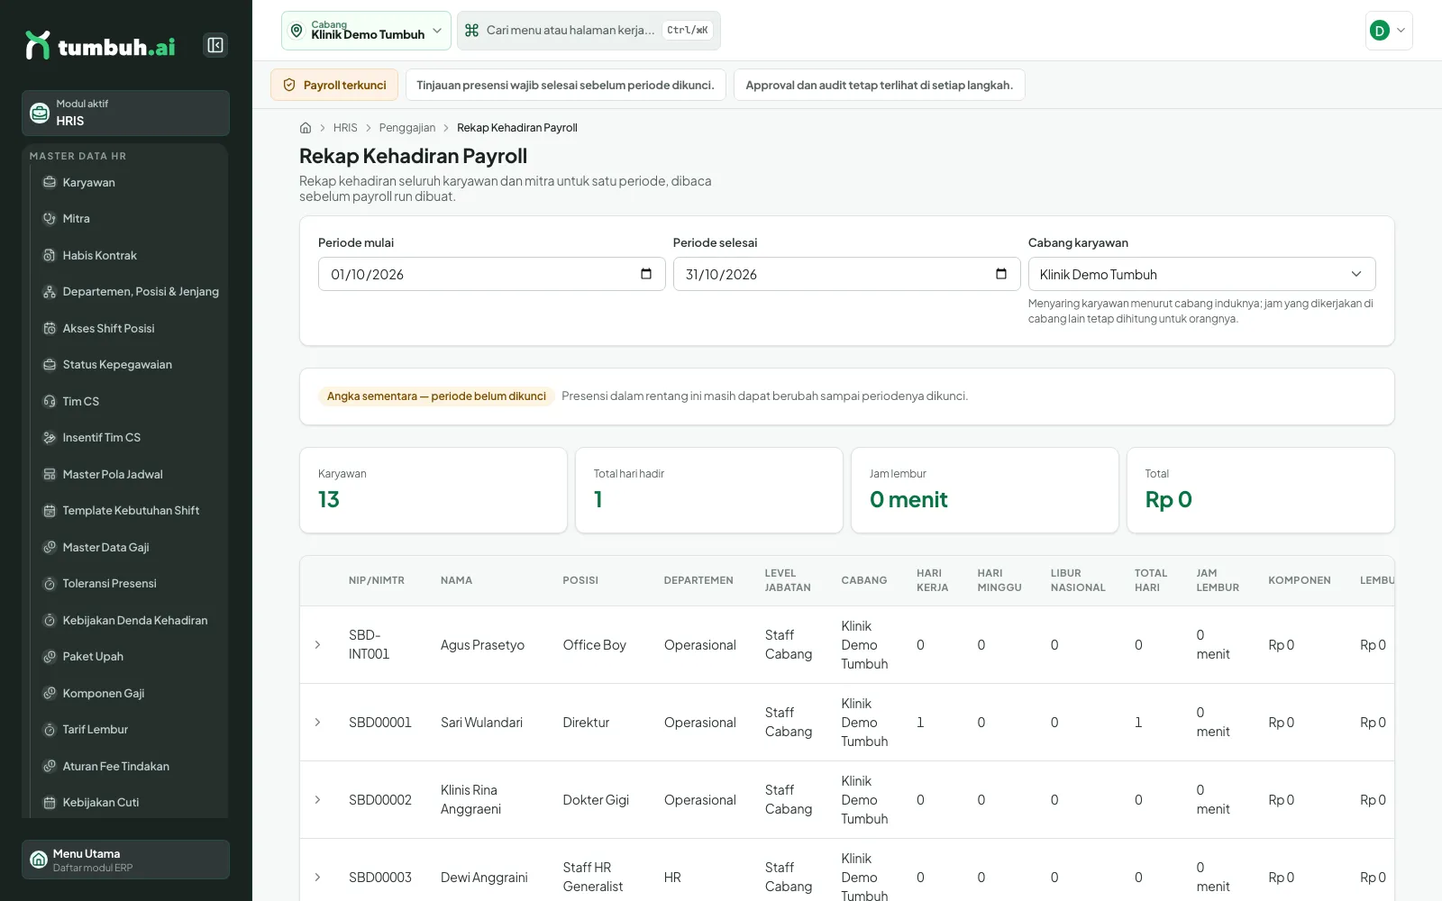Click the user avatar D
The image size is (1442, 901).
click(x=1379, y=31)
